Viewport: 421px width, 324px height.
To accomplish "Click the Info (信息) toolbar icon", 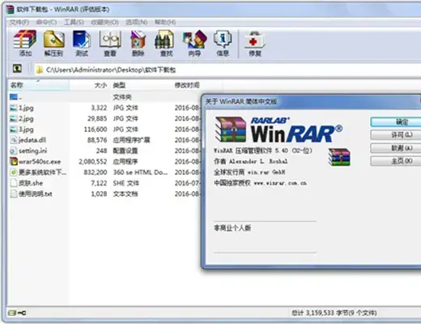I will point(223,39).
